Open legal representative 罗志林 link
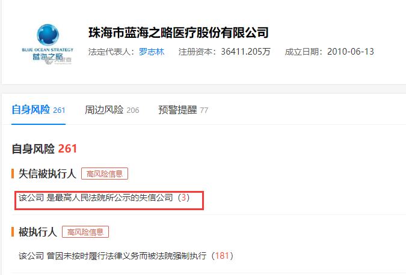The height and width of the screenshot is (275, 406). pyautogui.click(x=152, y=52)
